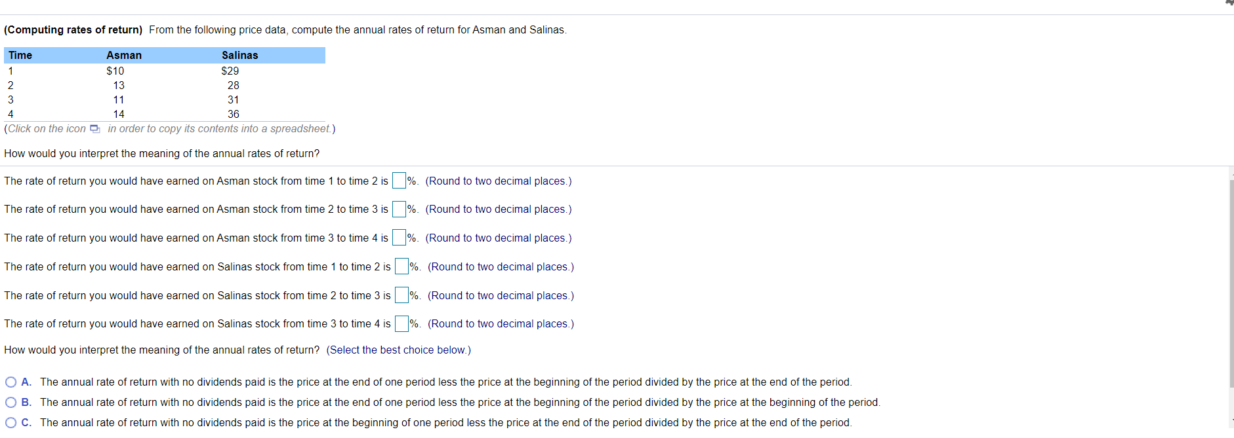This screenshot has height=438, width=1234.
Task: Click the Salinas column header
Action: (240, 55)
